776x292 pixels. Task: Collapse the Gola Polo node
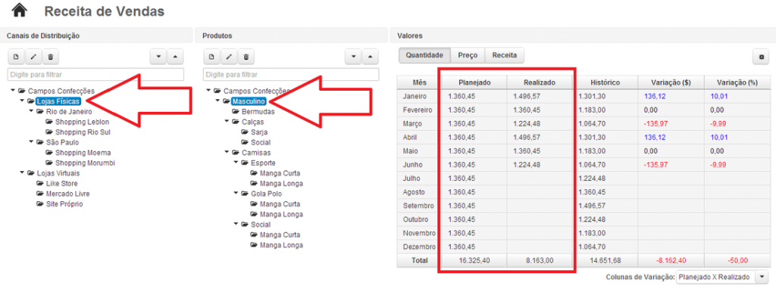point(236,194)
